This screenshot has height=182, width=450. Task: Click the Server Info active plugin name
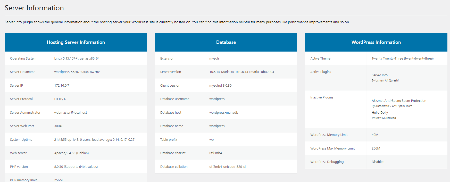379,75
